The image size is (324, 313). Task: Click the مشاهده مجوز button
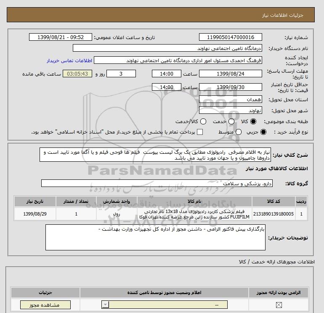45,305
